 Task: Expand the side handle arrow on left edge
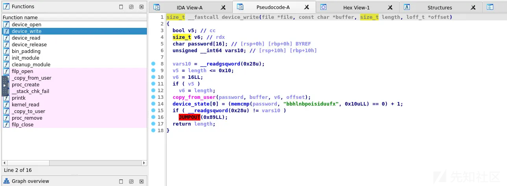point(5,86)
